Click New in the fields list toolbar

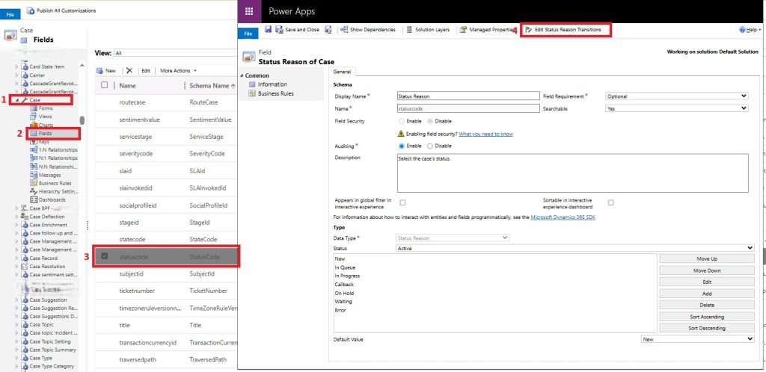106,70
